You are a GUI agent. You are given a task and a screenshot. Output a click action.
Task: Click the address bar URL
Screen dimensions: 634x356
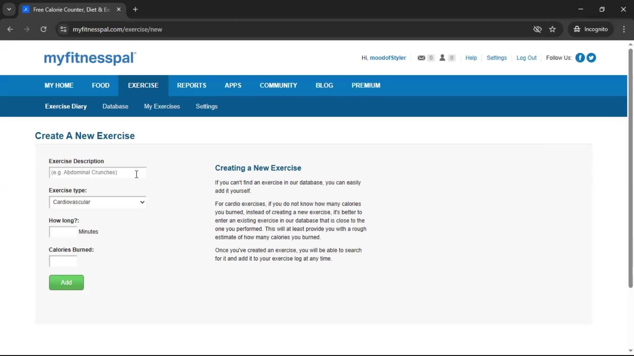(117, 29)
